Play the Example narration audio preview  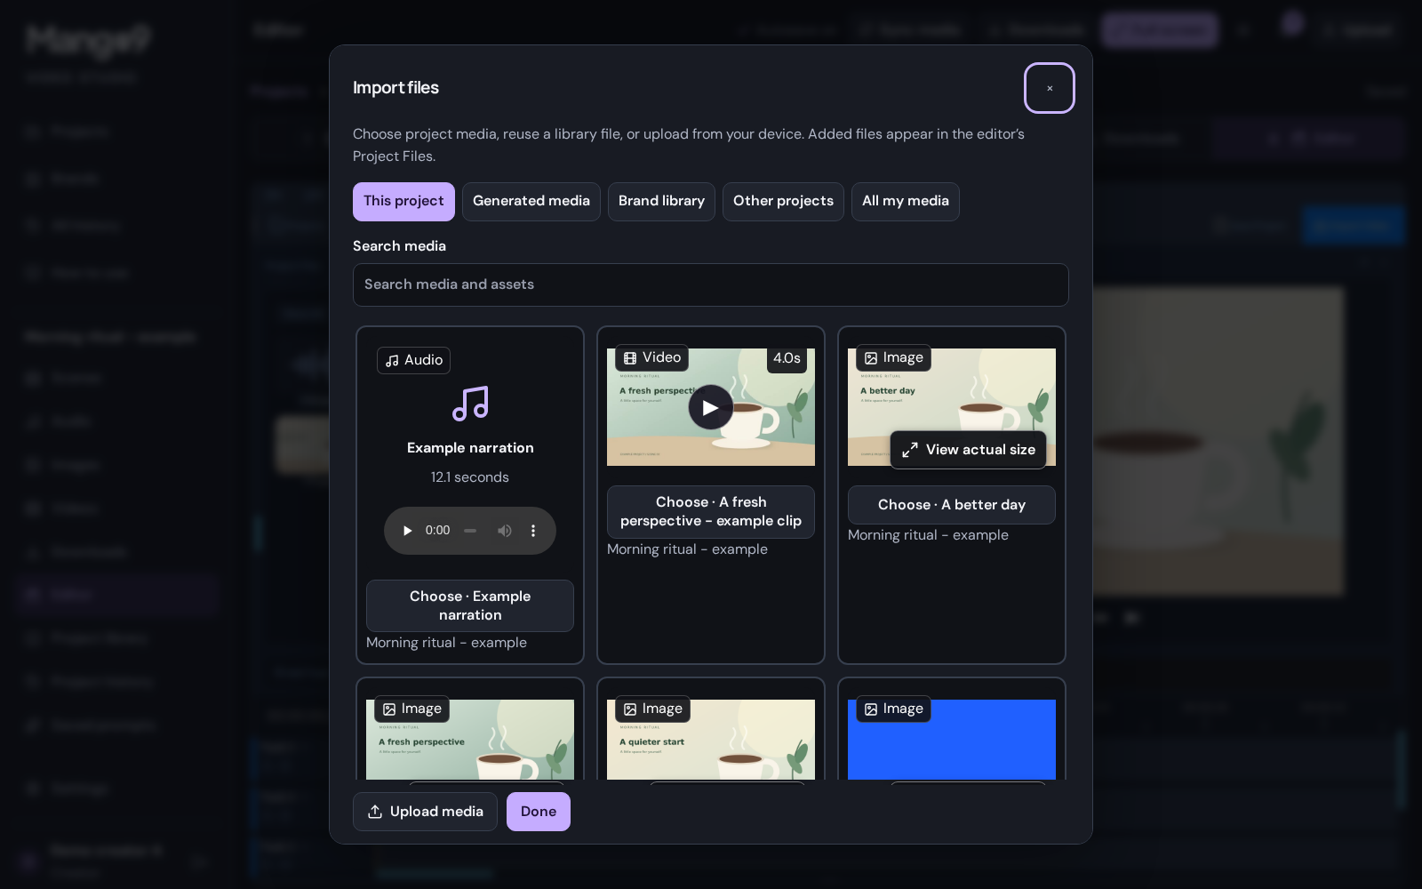click(407, 531)
